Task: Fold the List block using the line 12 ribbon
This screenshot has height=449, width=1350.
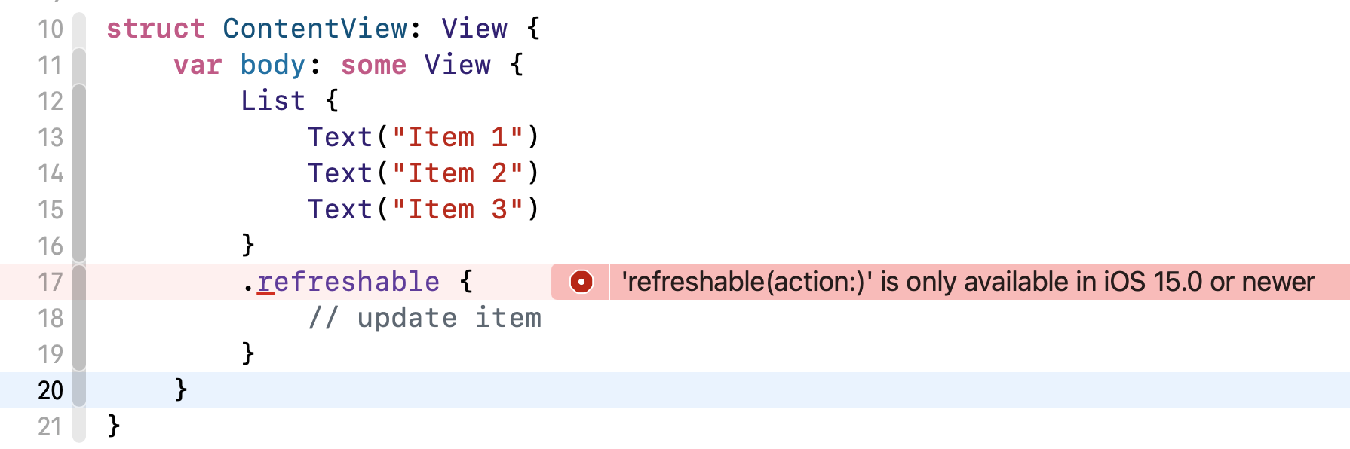Action: tap(79, 101)
